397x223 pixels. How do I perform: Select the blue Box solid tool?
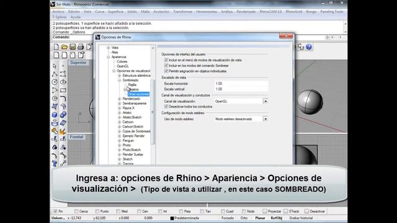click(55, 115)
